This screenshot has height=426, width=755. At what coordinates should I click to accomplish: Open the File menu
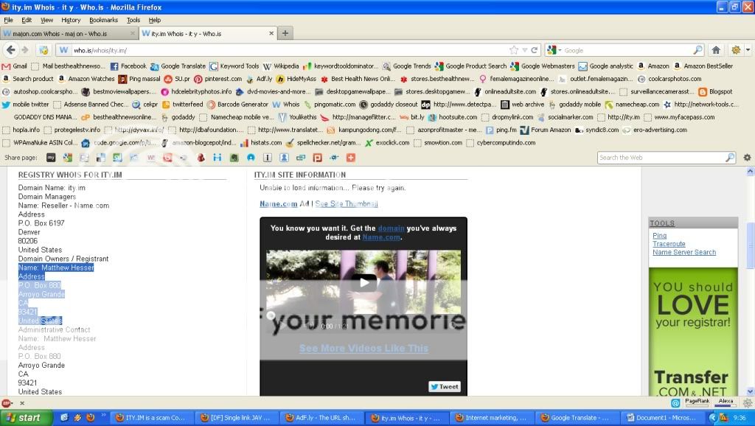(9, 20)
